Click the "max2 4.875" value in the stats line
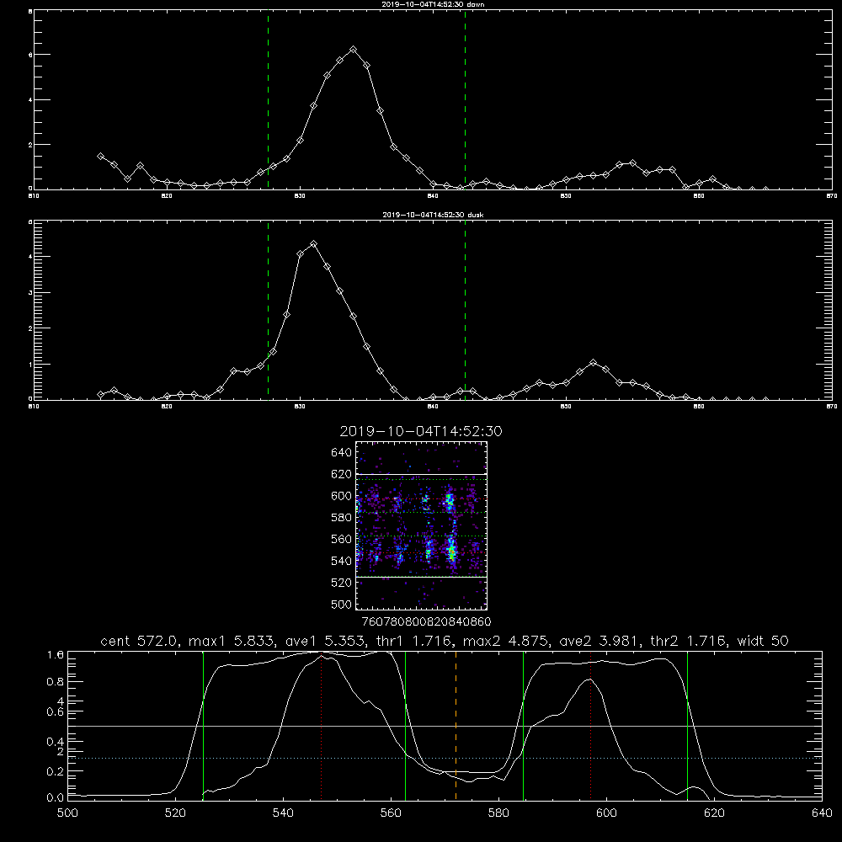 [504, 641]
